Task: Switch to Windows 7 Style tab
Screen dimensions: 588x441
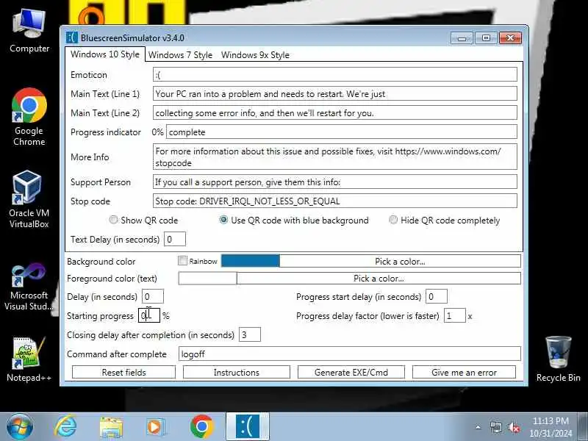Action: 180,55
